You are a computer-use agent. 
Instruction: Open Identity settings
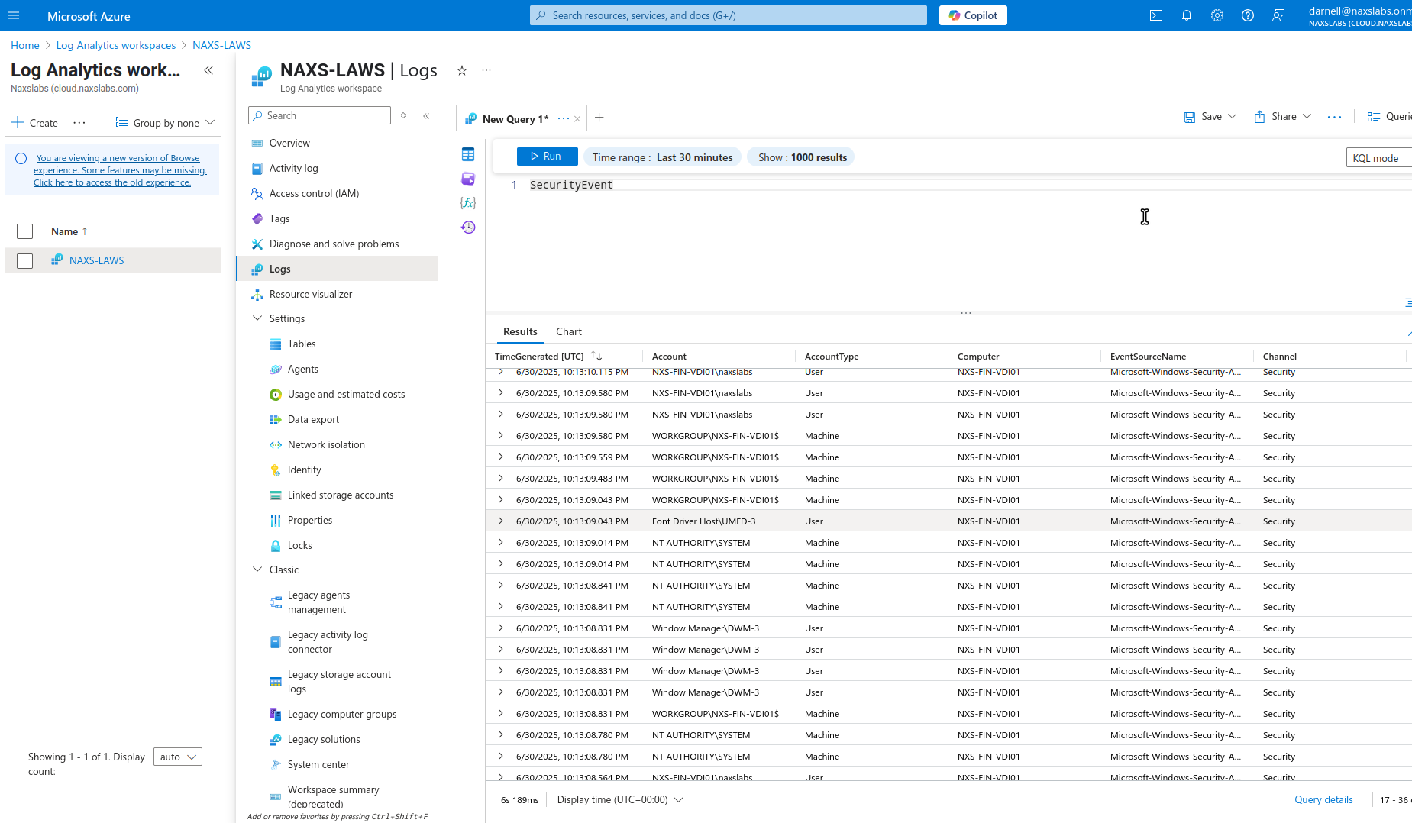click(304, 470)
